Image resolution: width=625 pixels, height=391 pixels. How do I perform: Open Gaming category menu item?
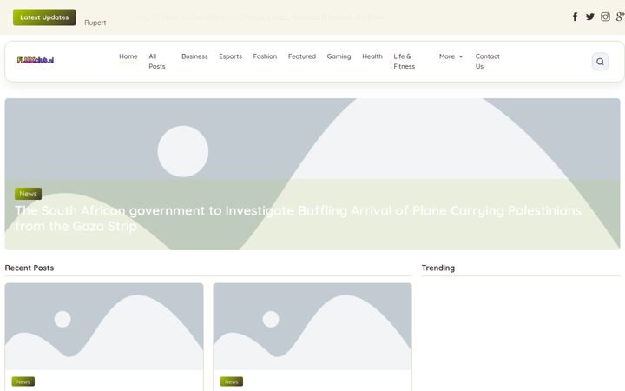point(339,56)
